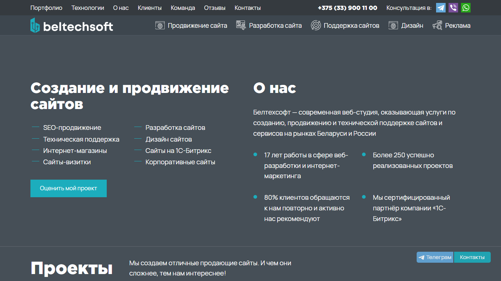Open WhatsApp consultation icon in header
This screenshot has height=281, width=501.
[x=466, y=8]
